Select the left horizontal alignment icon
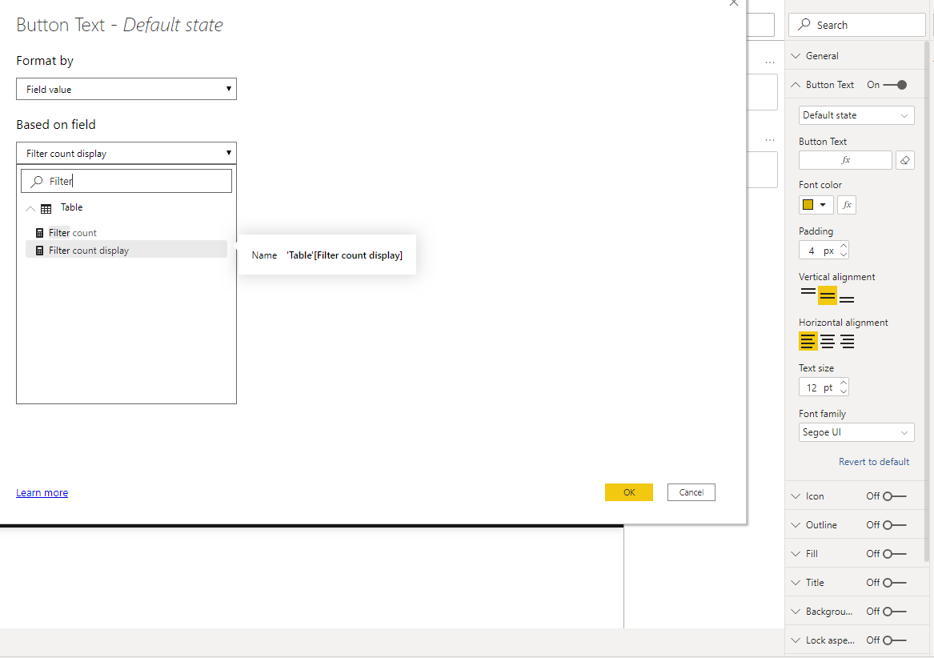Screen dimensions: 934x658 808,341
